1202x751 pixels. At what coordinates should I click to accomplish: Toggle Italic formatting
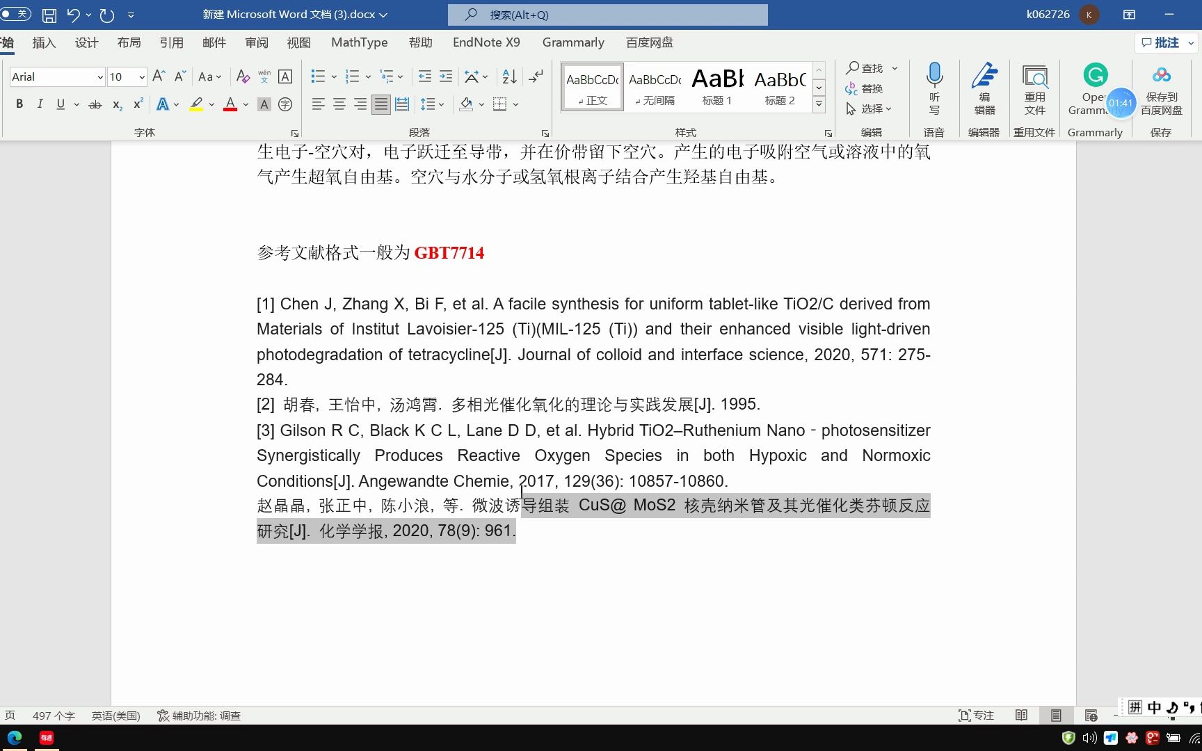(40, 104)
